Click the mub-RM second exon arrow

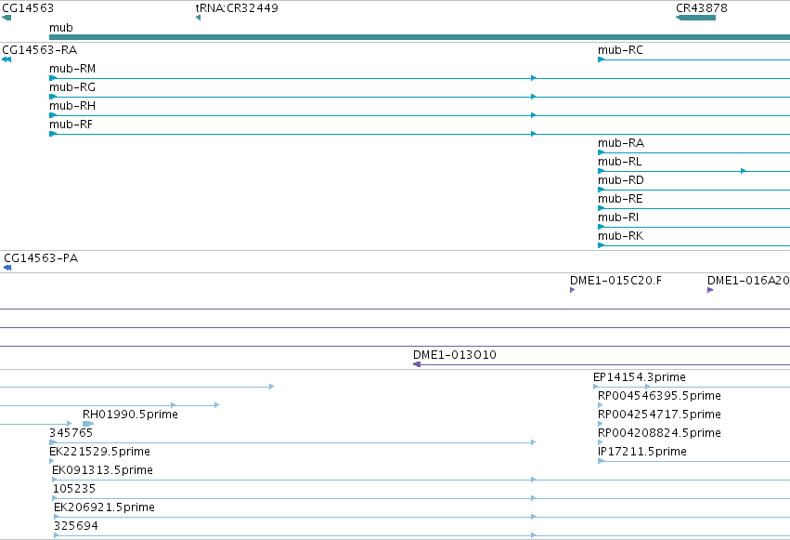(534, 78)
